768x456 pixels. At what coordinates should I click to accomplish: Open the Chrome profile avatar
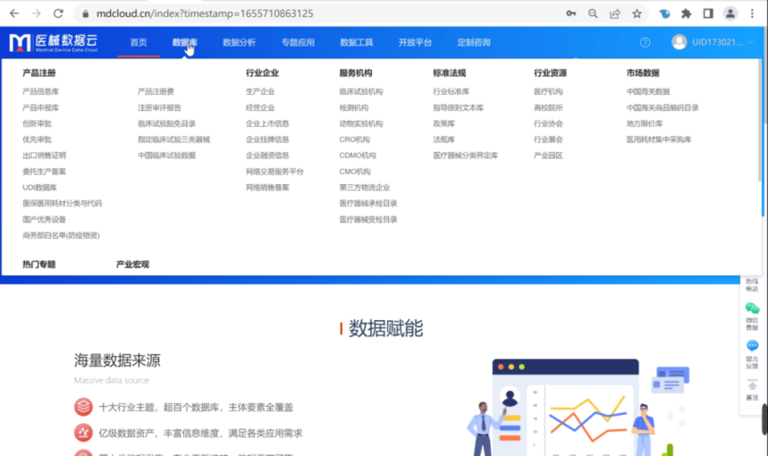click(730, 13)
